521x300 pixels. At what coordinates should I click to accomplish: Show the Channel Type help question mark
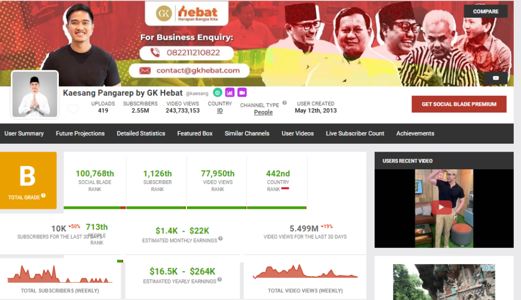point(284,103)
